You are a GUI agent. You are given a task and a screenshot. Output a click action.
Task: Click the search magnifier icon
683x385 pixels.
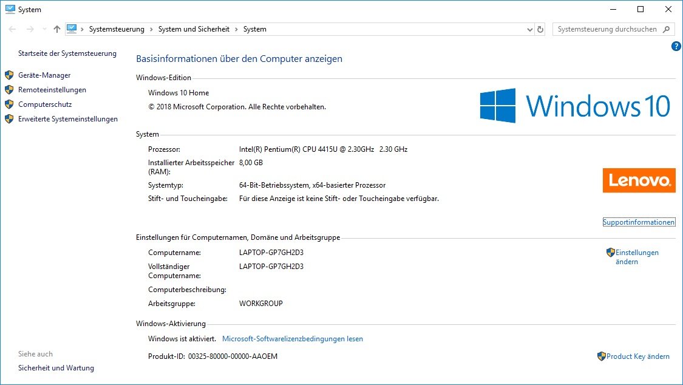click(x=666, y=29)
